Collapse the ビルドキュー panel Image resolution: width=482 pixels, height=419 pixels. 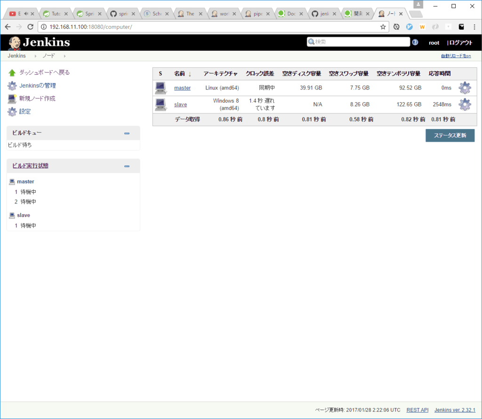point(127,133)
